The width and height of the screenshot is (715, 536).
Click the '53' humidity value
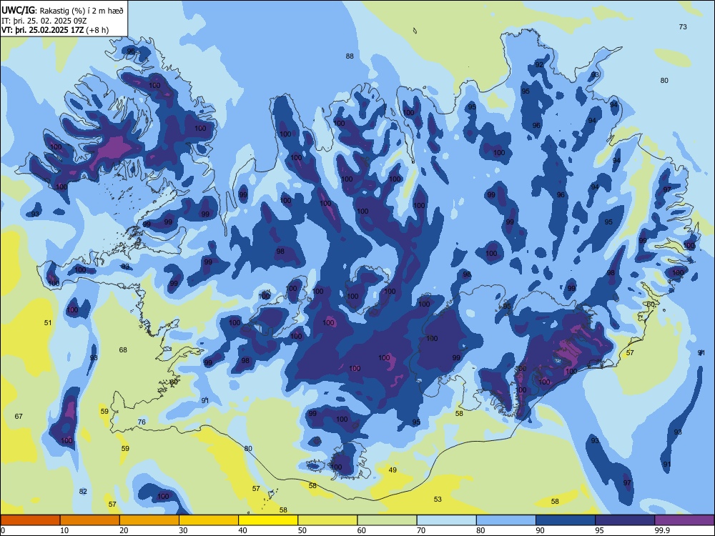tap(438, 499)
